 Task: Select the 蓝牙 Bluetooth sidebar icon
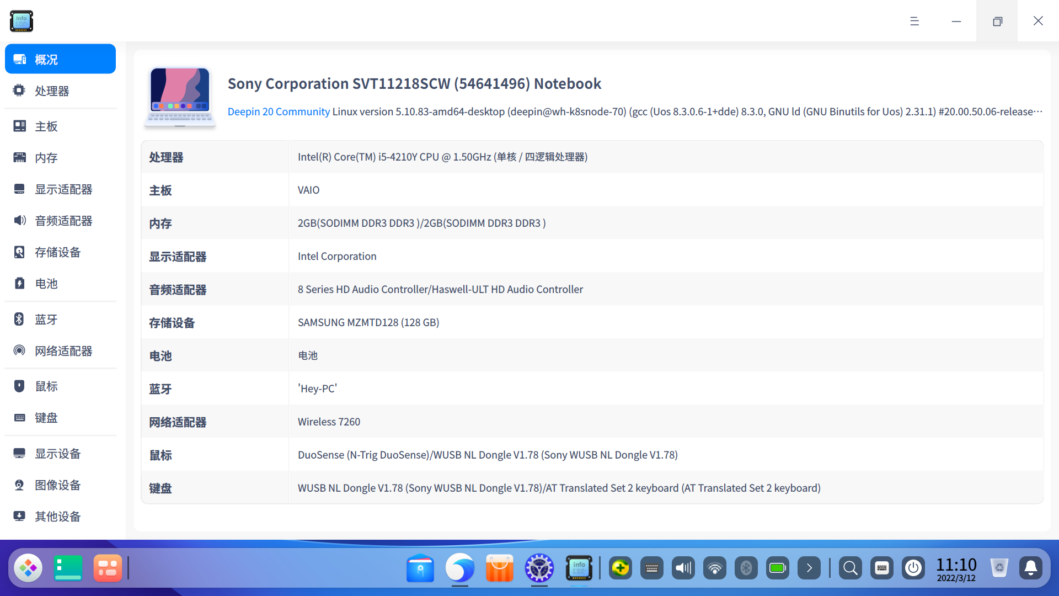(x=19, y=320)
